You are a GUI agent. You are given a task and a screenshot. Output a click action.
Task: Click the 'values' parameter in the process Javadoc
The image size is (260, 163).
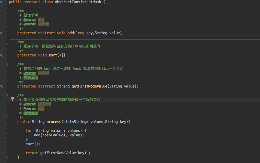(x=44, y=104)
